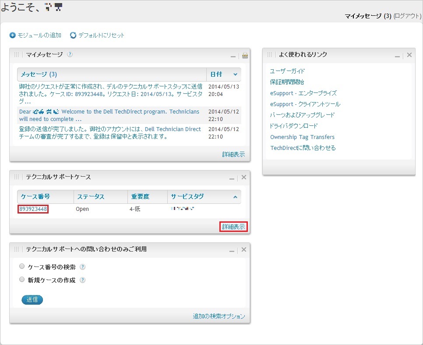Minimize the マイメッセージ panel
The image size is (423, 345).
click(233, 56)
